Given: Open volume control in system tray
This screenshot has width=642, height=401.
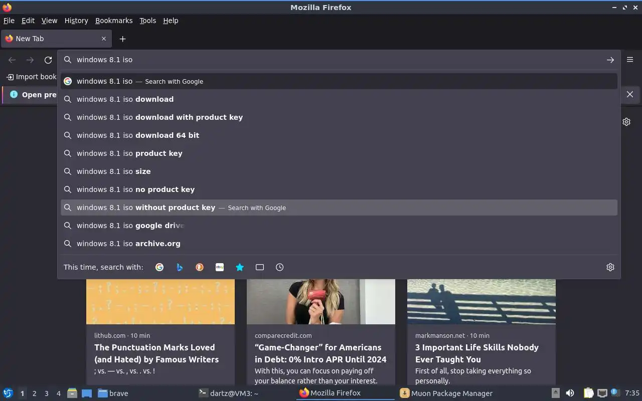Looking at the screenshot, I should coord(570,393).
